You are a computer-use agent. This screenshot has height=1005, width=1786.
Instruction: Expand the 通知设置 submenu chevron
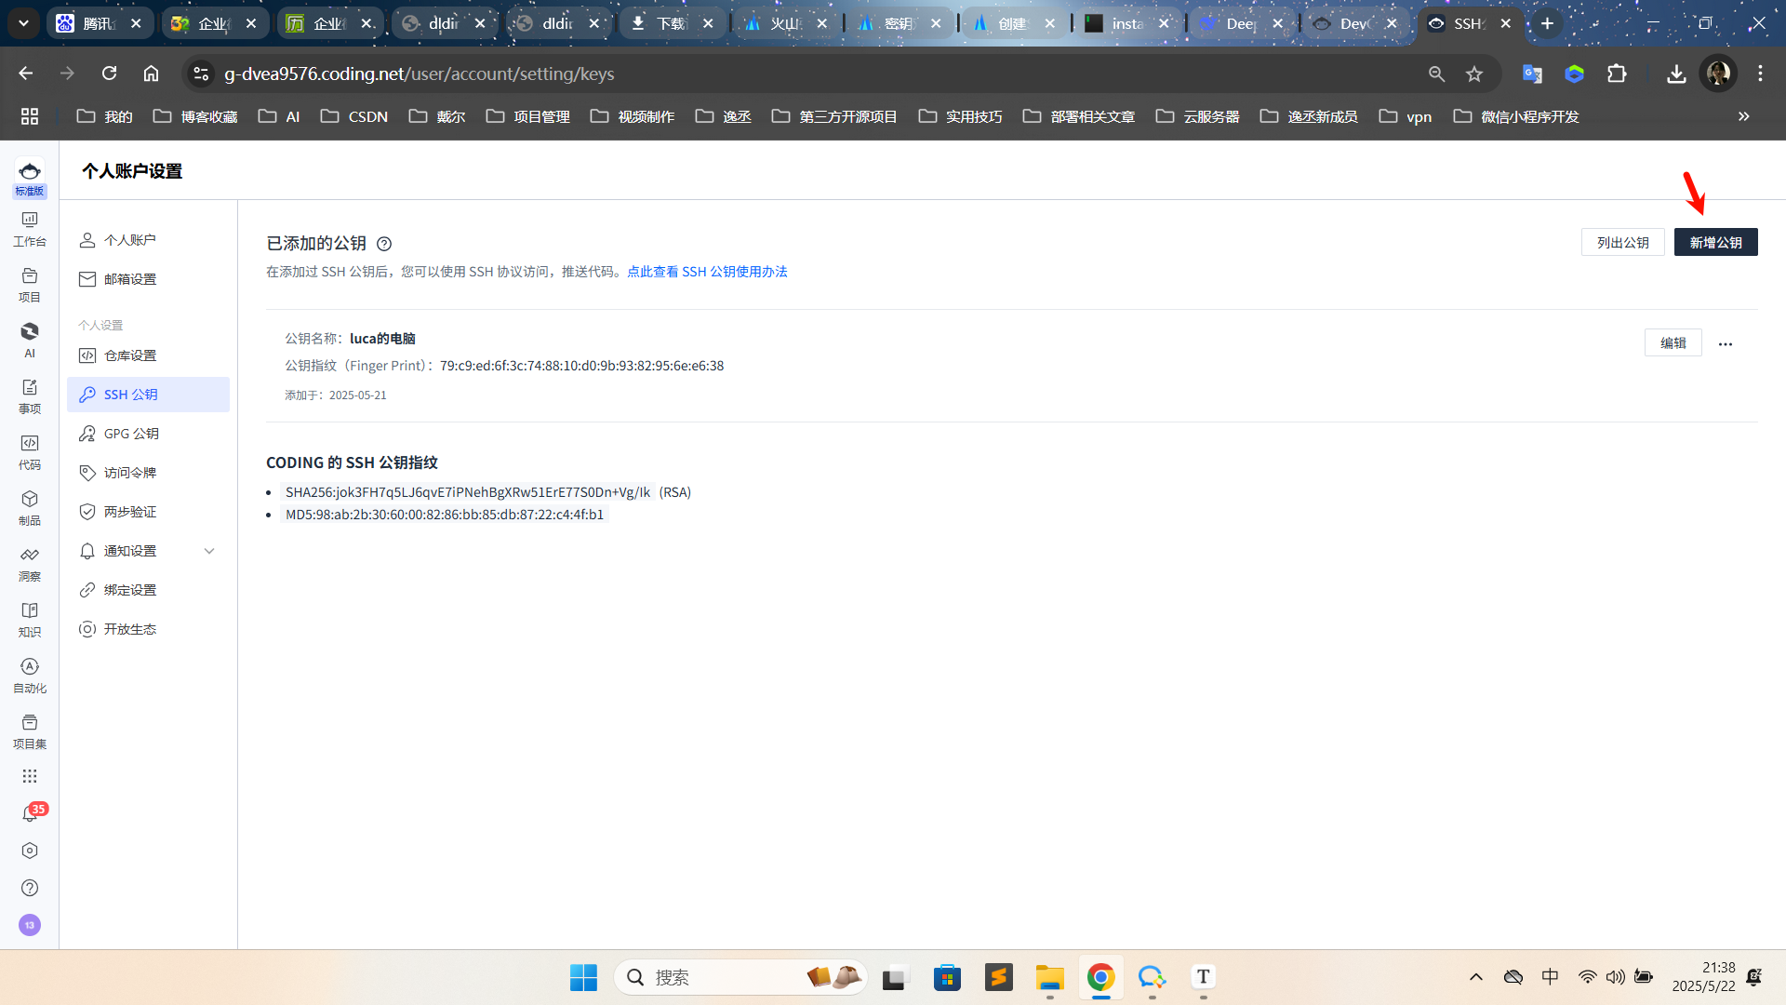pos(209,551)
